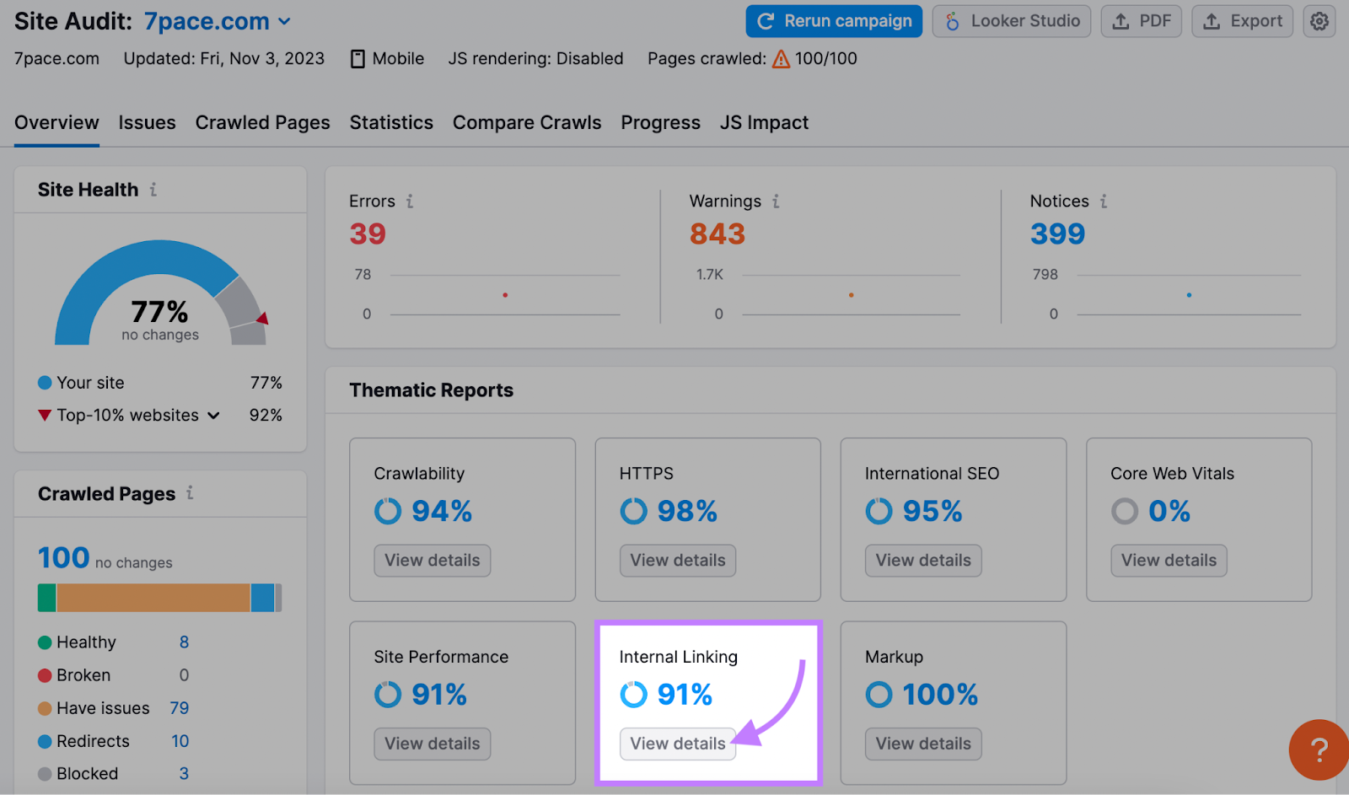
Task: Click the Errors info icon
Action: coord(411,201)
